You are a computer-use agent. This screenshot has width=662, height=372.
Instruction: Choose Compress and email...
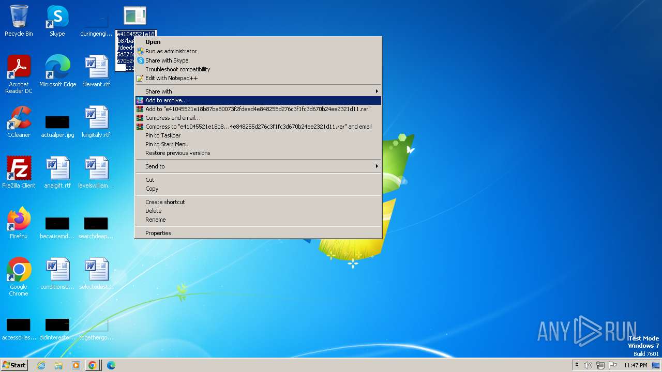(x=258, y=118)
